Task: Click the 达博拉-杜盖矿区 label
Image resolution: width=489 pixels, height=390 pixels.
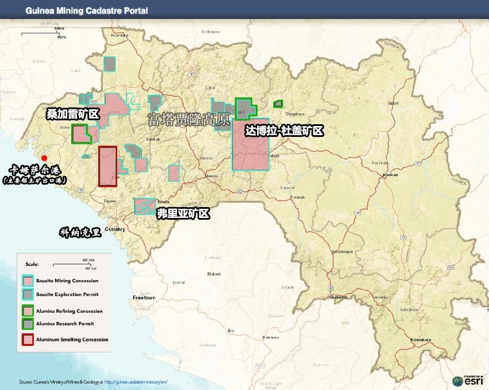Action: click(284, 131)
